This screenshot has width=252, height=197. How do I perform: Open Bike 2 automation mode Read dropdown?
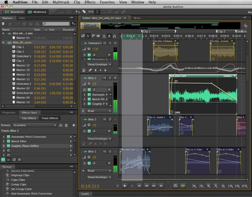[x=99, y=111]
